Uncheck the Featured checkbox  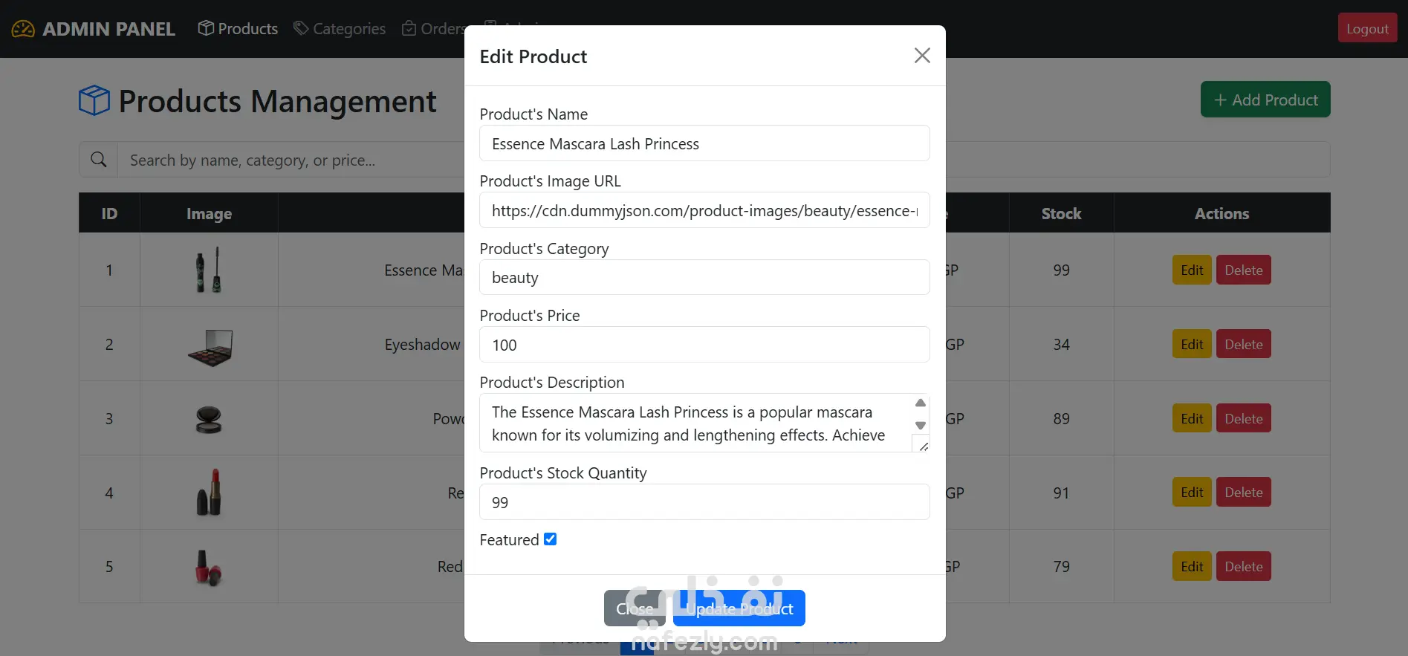[x=550, y=539]
